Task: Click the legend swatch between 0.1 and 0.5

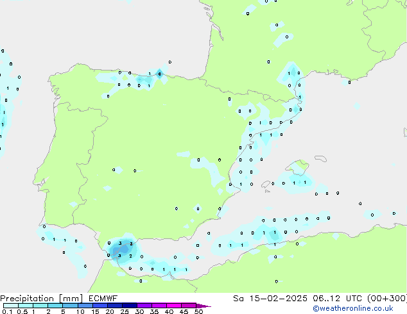Action: (11, 306)
